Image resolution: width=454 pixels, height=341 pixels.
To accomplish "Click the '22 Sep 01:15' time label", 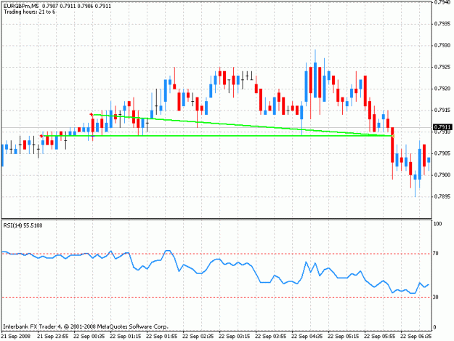I will coord(126,336).
